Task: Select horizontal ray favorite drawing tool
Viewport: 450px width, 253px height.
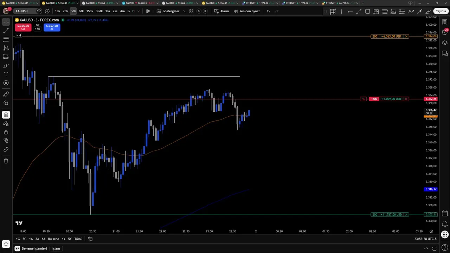Action: click(350, 12)
